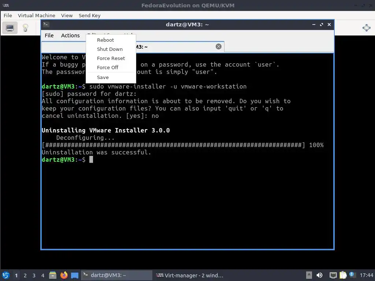Image resolution: width=375 pixels, height=281 pixels.
Task: Click the virt-manager logo in title bar
Action: (5, 5)
